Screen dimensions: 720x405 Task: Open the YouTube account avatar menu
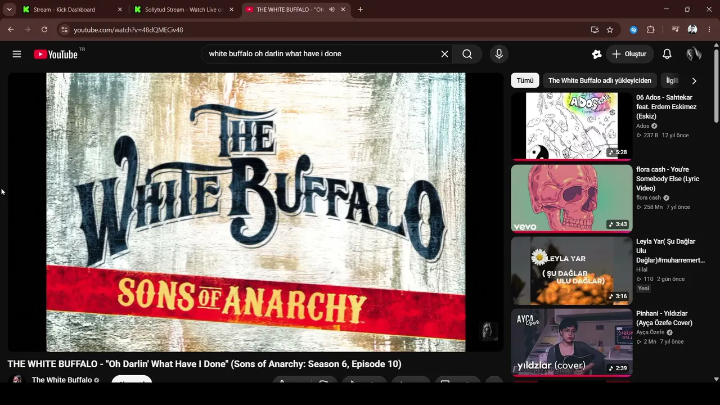(x=694, y=54)
